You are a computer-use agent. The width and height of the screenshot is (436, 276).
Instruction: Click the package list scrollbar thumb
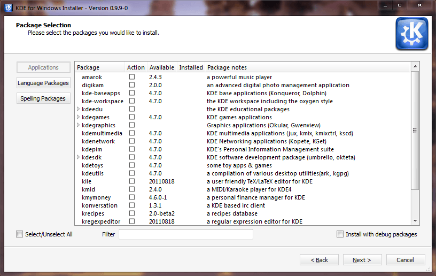pyautogui.click(x=415, y=130)
